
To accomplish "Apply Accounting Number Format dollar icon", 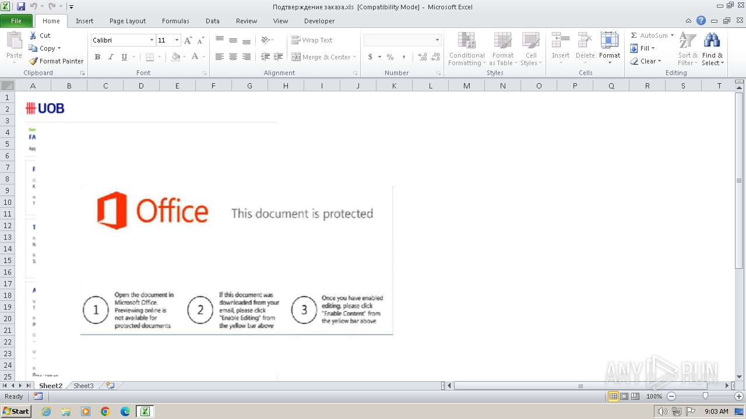I will pyautogui.click(x=370, y=57).
